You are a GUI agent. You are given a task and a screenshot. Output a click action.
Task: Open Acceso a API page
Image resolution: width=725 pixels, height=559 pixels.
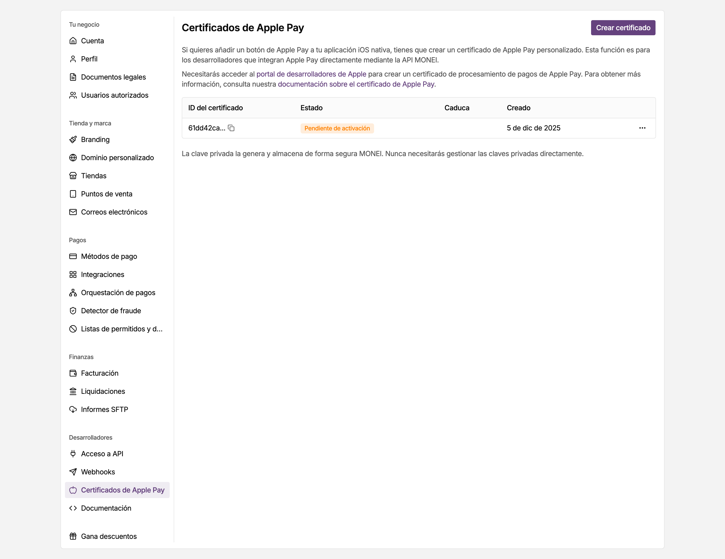[x=117, y=454]
